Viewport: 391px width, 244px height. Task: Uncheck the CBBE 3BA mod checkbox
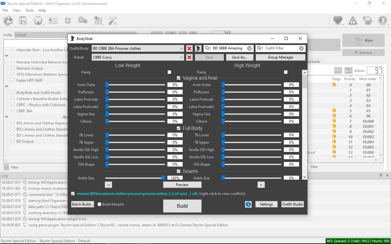click(x=13, y=111)
